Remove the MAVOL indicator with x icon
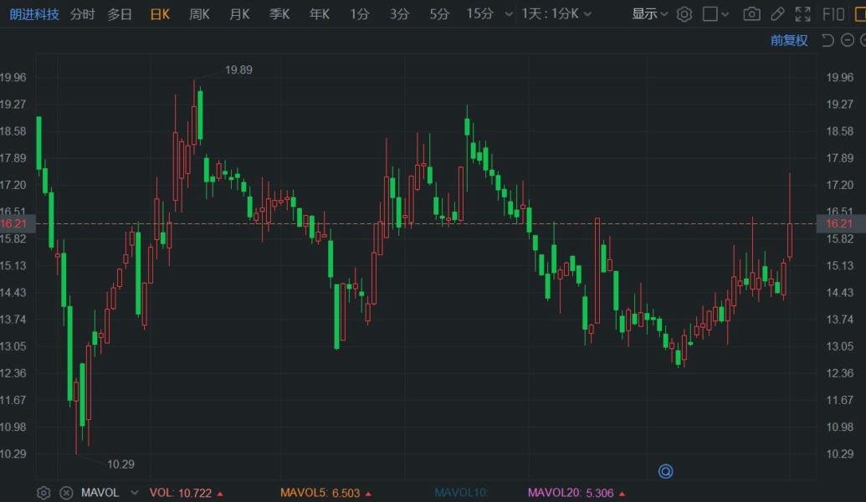The image size is (866, 502). click(66, 493)
